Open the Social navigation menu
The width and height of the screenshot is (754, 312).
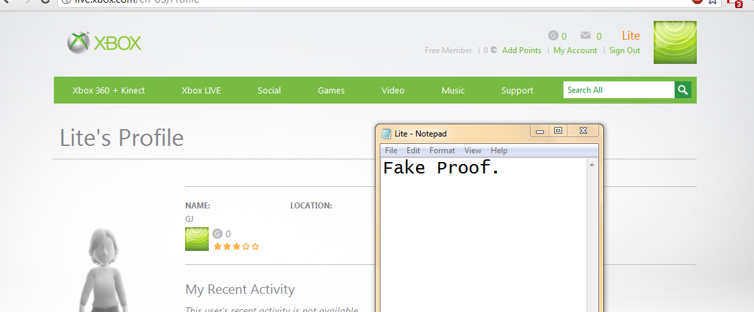(x=269, y=90)
